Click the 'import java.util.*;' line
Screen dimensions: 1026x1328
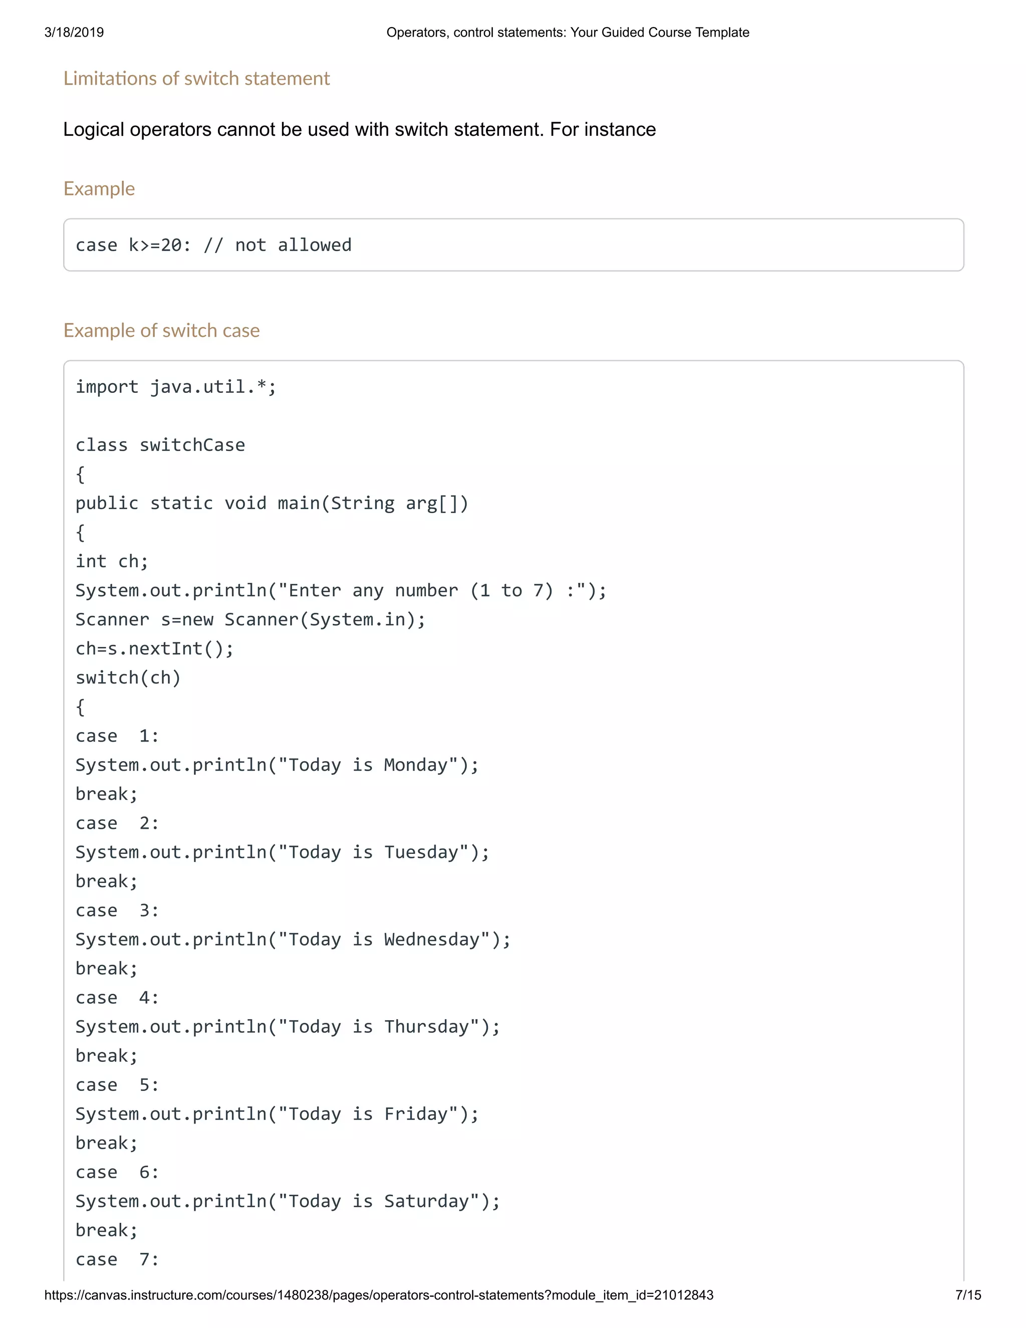[x=176, y=387]
